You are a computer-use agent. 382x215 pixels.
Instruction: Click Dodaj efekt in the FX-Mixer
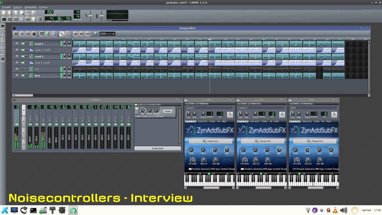[x=158, y=148]
